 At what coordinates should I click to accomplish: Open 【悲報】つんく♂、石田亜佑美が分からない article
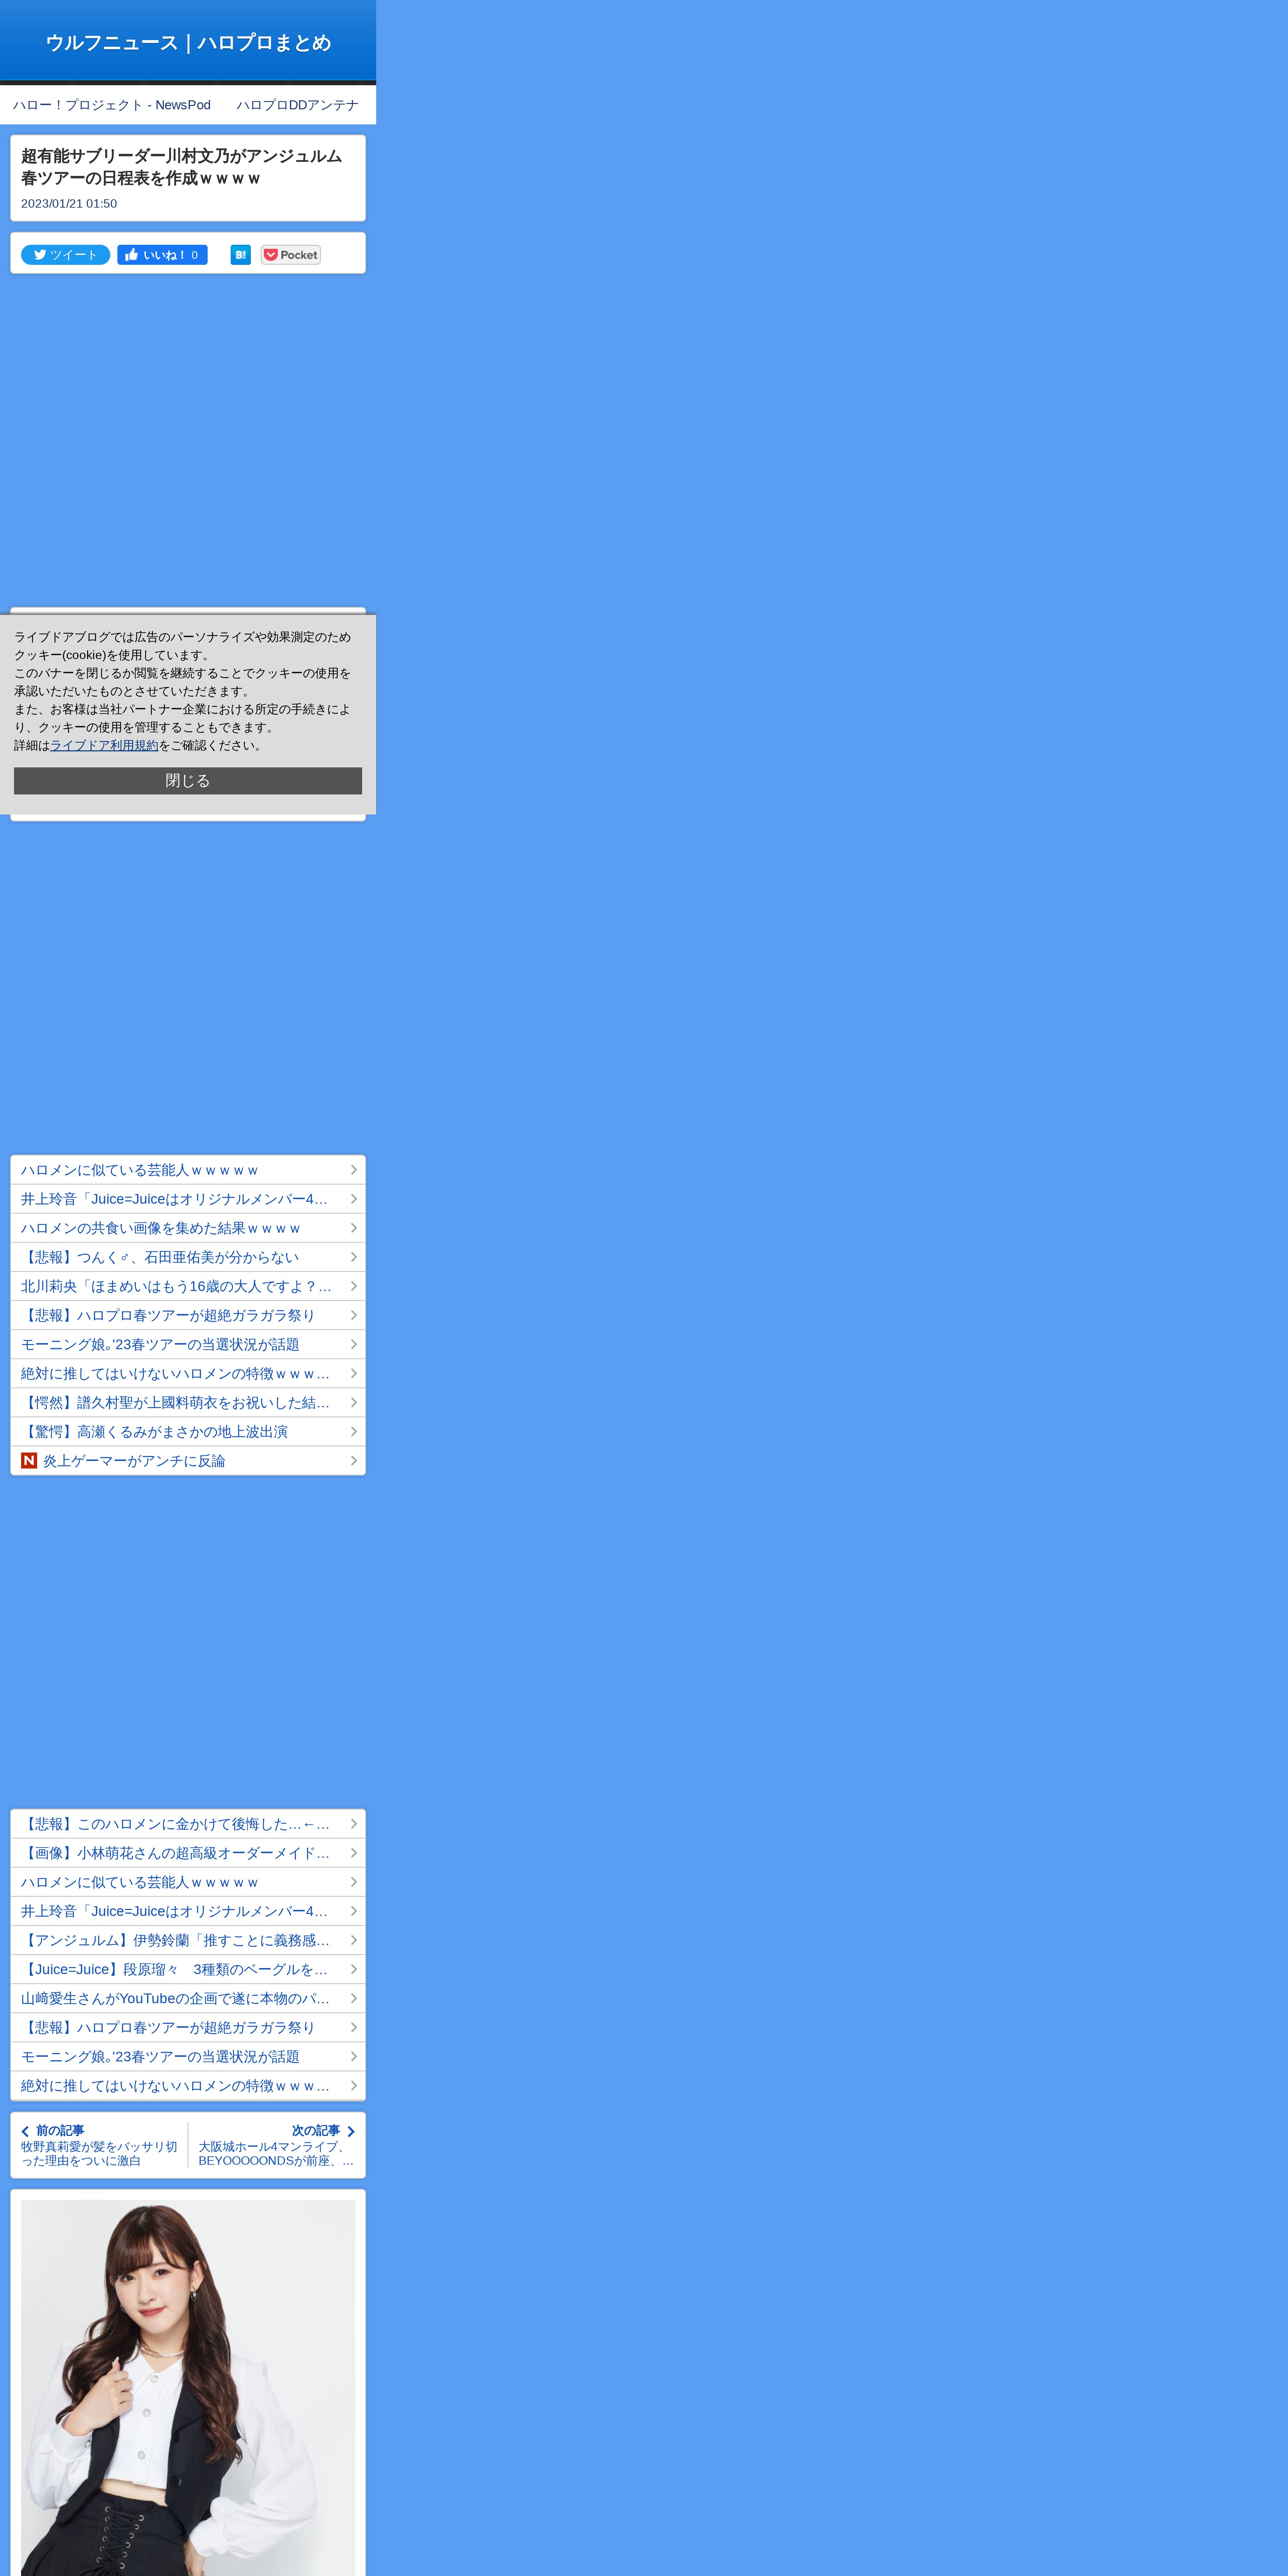(160, 1257)
